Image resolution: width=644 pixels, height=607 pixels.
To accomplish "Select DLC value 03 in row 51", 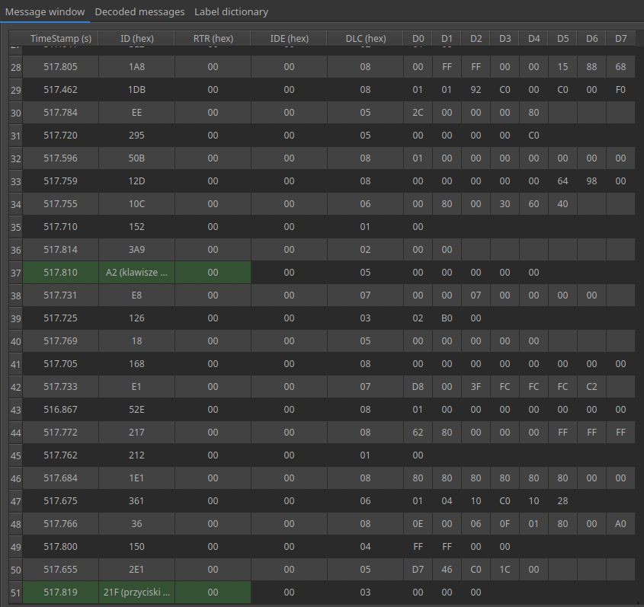I will point(365,593).
